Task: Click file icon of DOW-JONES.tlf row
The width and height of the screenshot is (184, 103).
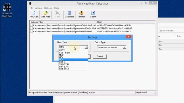Action: point(31,25)
